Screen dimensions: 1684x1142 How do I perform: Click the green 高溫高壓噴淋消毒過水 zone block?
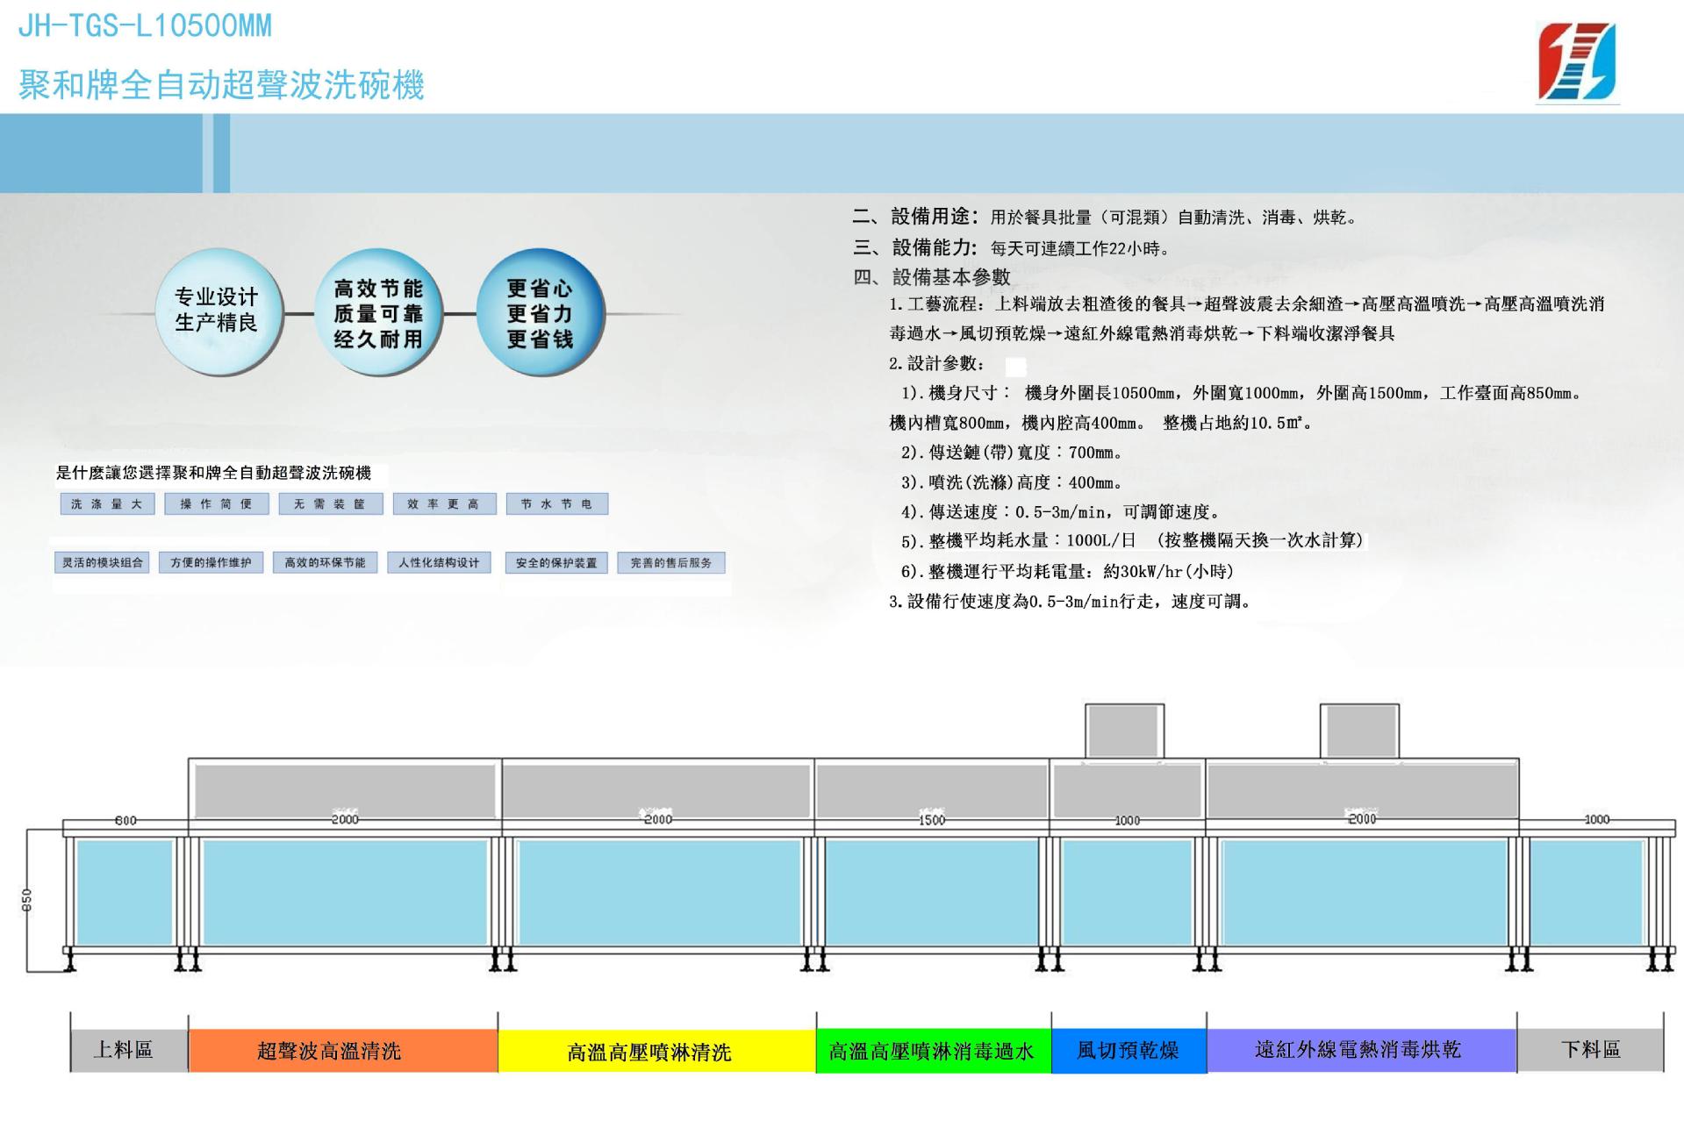(933, 1051)
